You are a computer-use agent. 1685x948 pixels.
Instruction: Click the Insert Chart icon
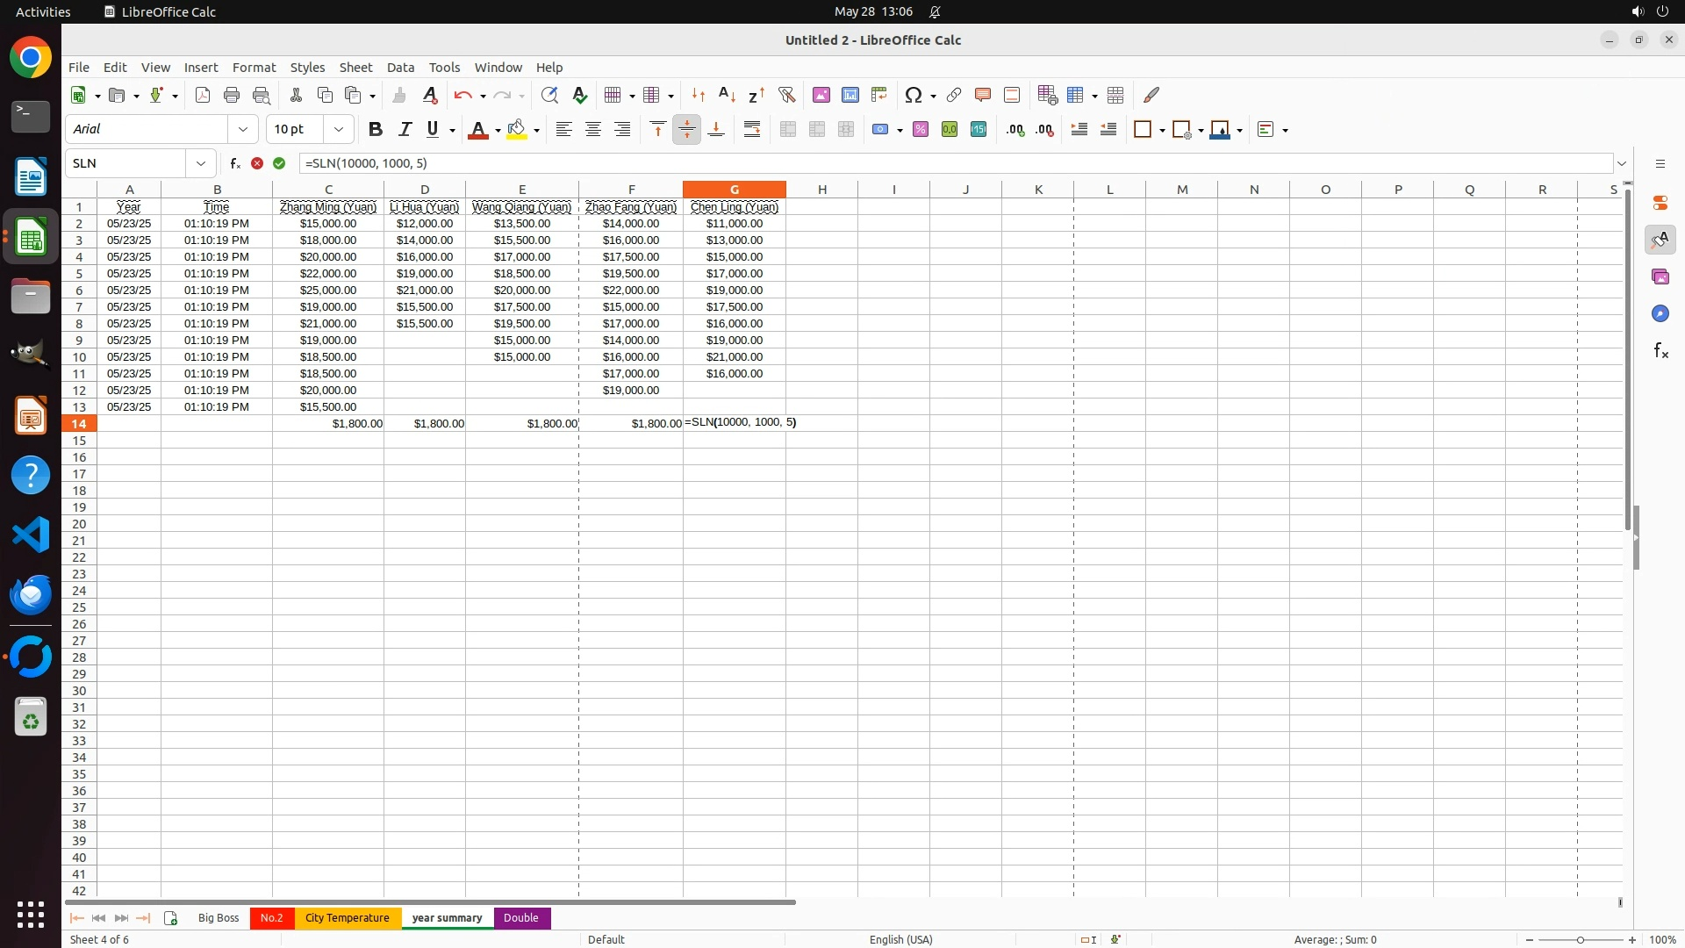point(850,95)
